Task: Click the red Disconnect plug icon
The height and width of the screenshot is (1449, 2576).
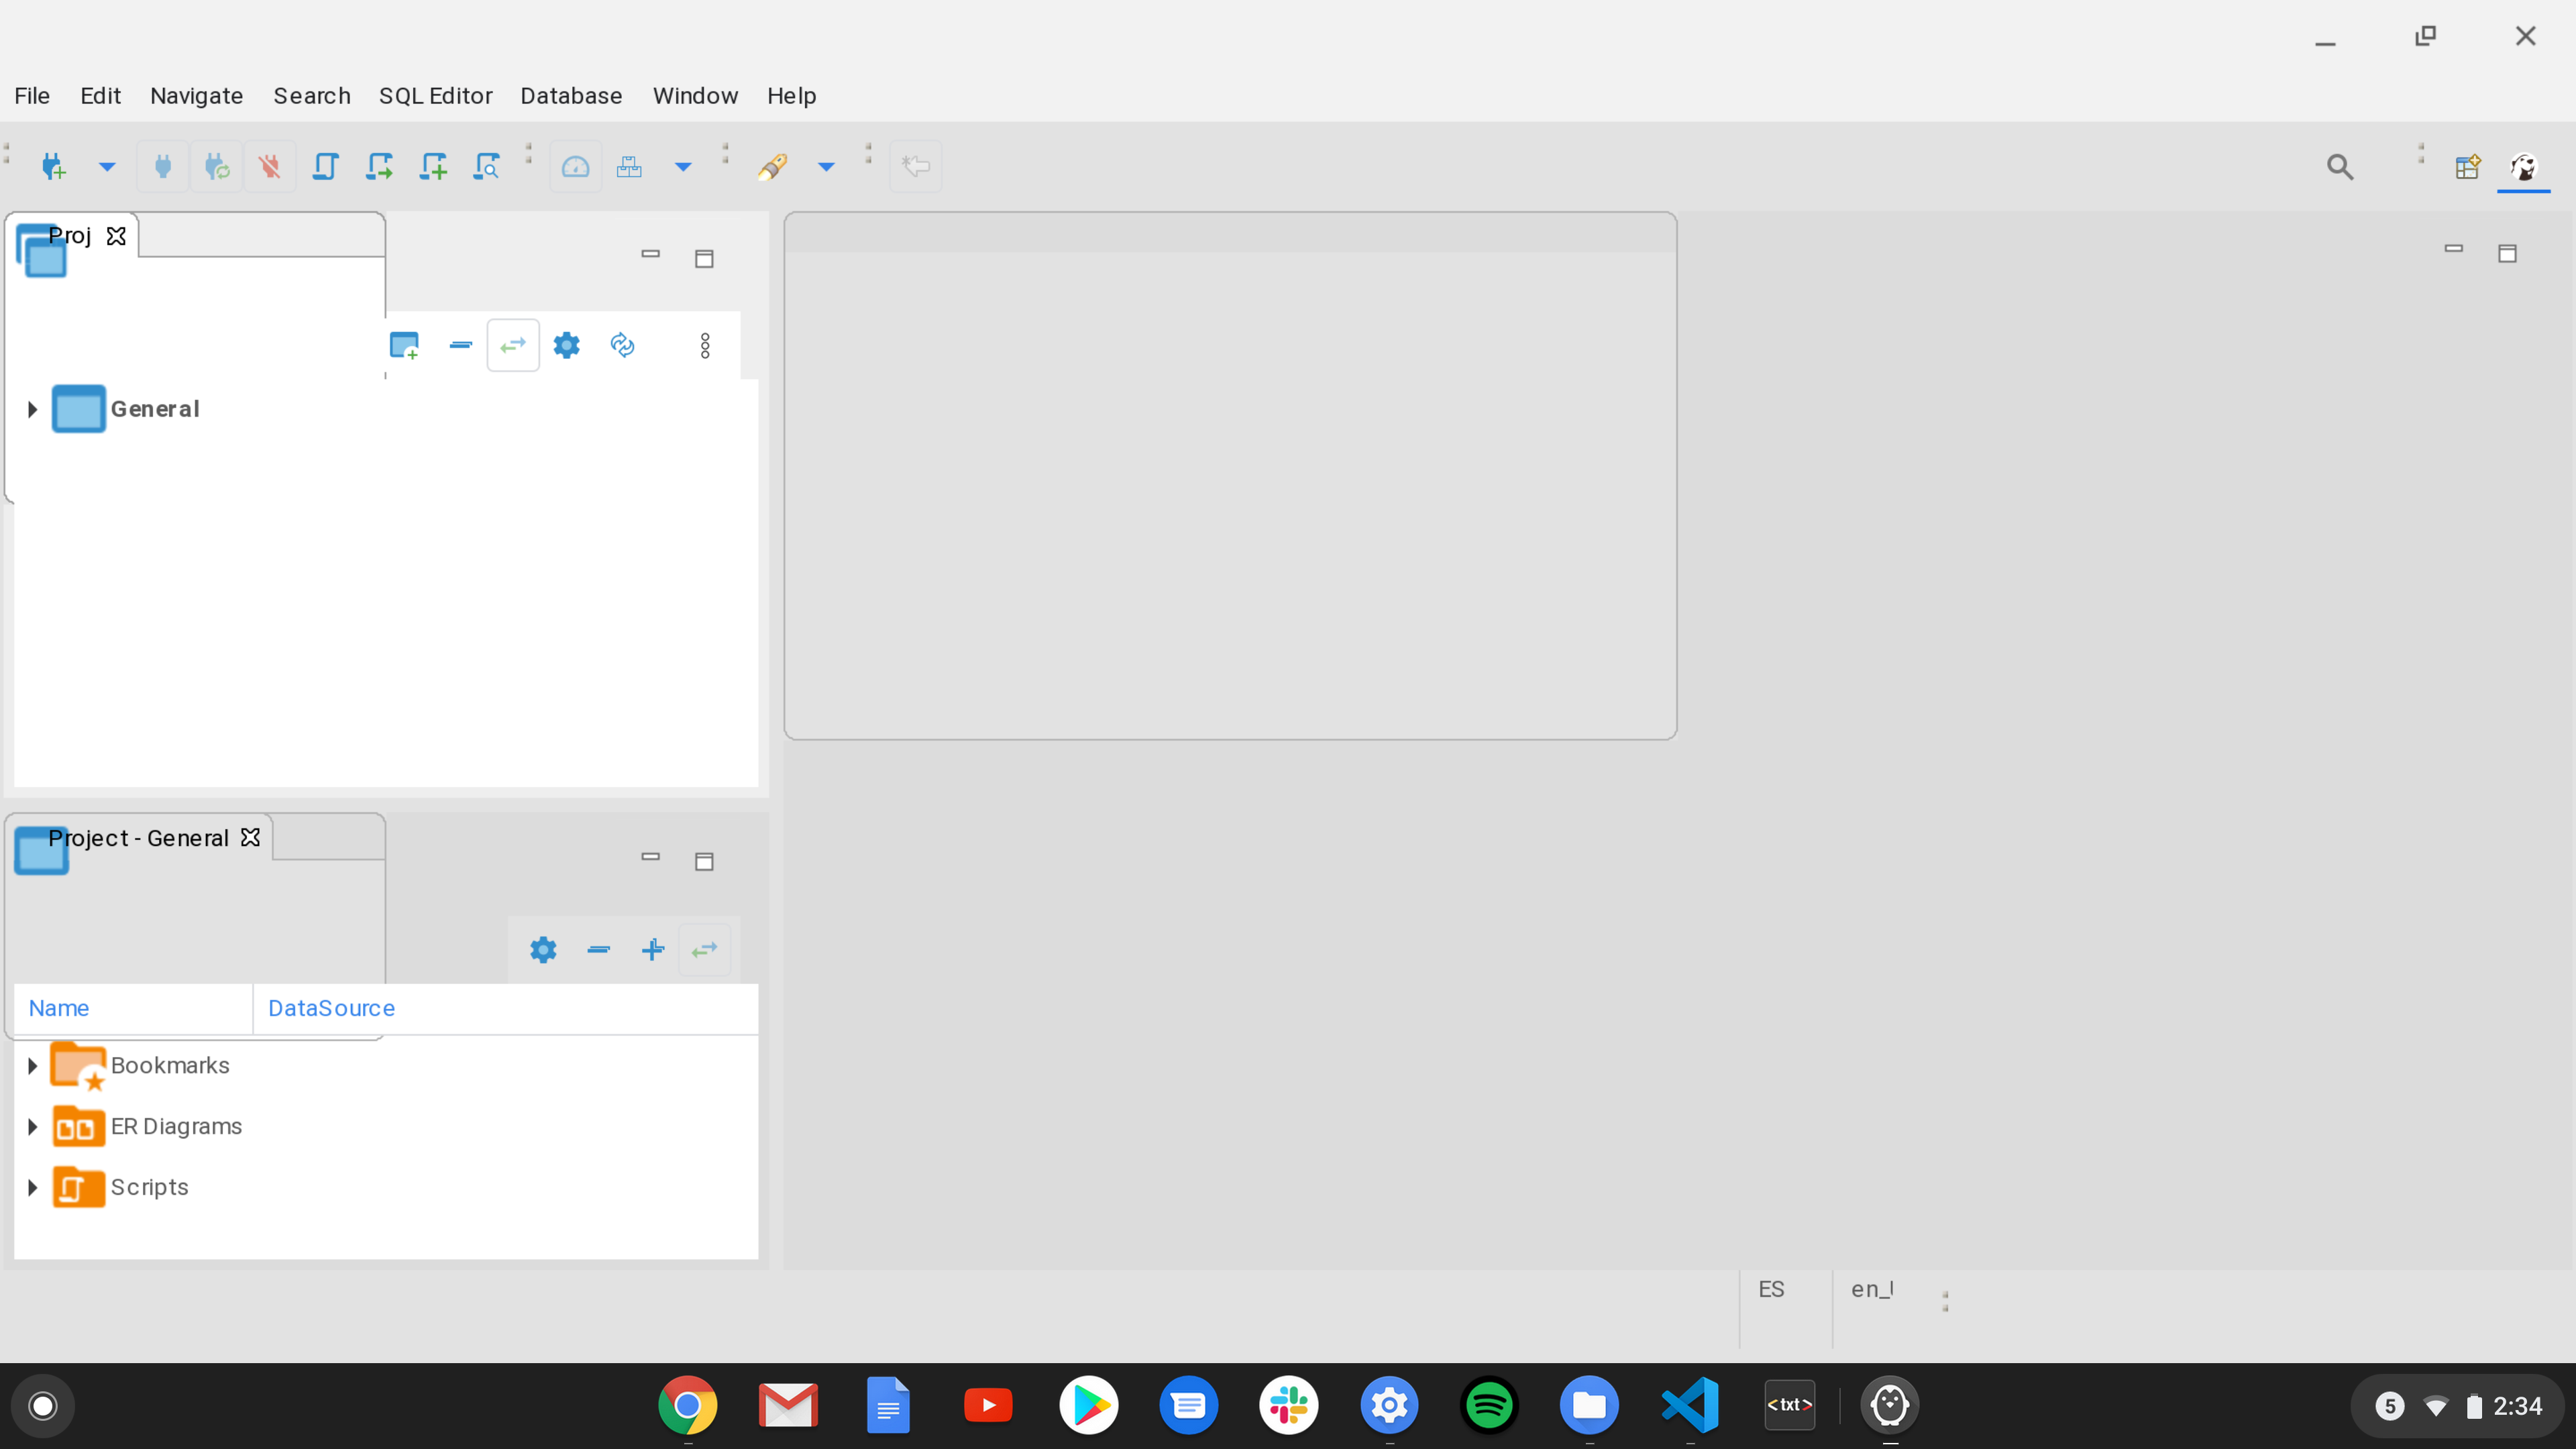Action: [270, 166]
